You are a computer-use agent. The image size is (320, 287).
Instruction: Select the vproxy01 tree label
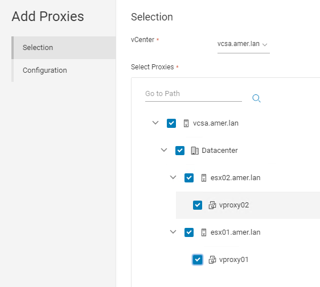[x=233, y=260]
